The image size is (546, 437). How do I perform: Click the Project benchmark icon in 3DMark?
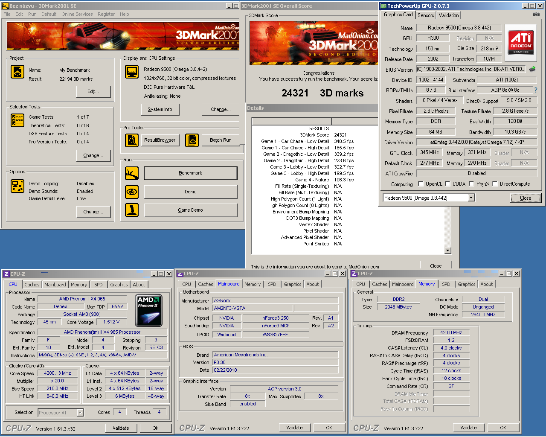(x=17, y=72)
